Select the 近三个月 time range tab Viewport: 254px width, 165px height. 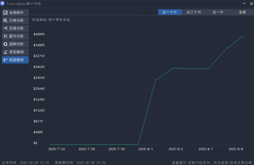194,12
